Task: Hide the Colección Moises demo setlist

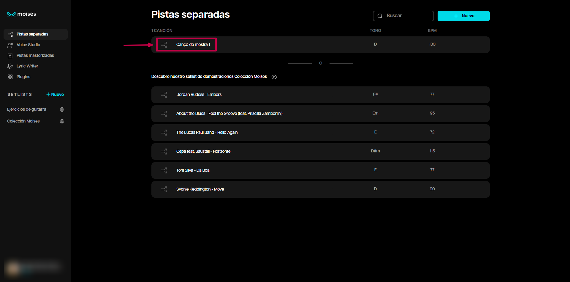Action: click(274, 77)
